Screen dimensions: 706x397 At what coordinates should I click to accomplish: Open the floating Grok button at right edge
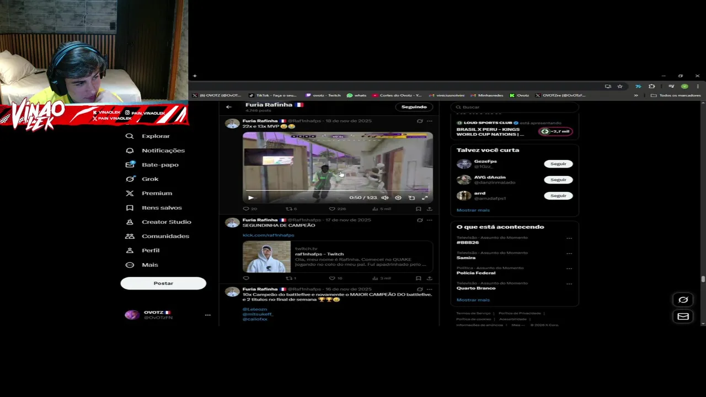tap(683, 300)
